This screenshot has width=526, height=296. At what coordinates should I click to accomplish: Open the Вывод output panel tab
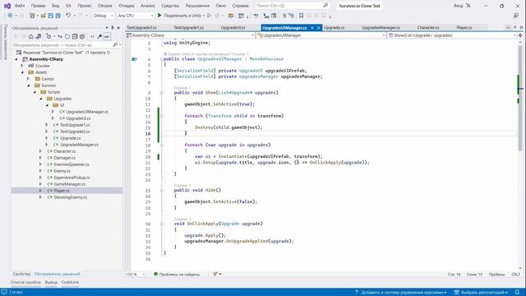click(51, 282)
